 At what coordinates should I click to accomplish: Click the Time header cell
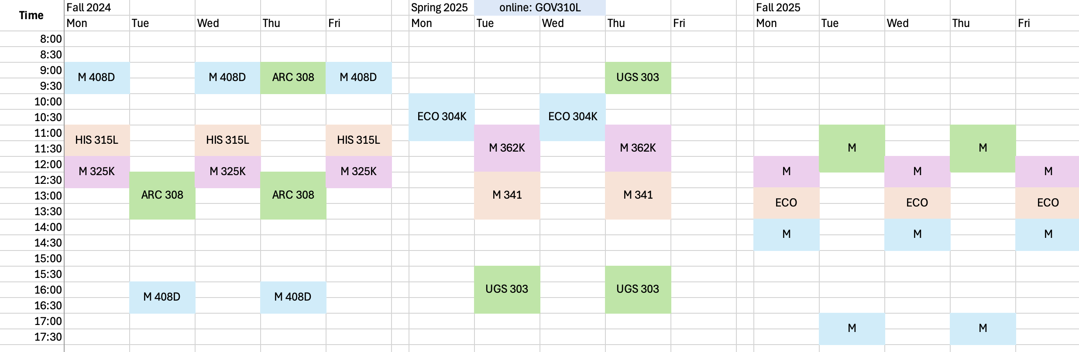(31, 16)
